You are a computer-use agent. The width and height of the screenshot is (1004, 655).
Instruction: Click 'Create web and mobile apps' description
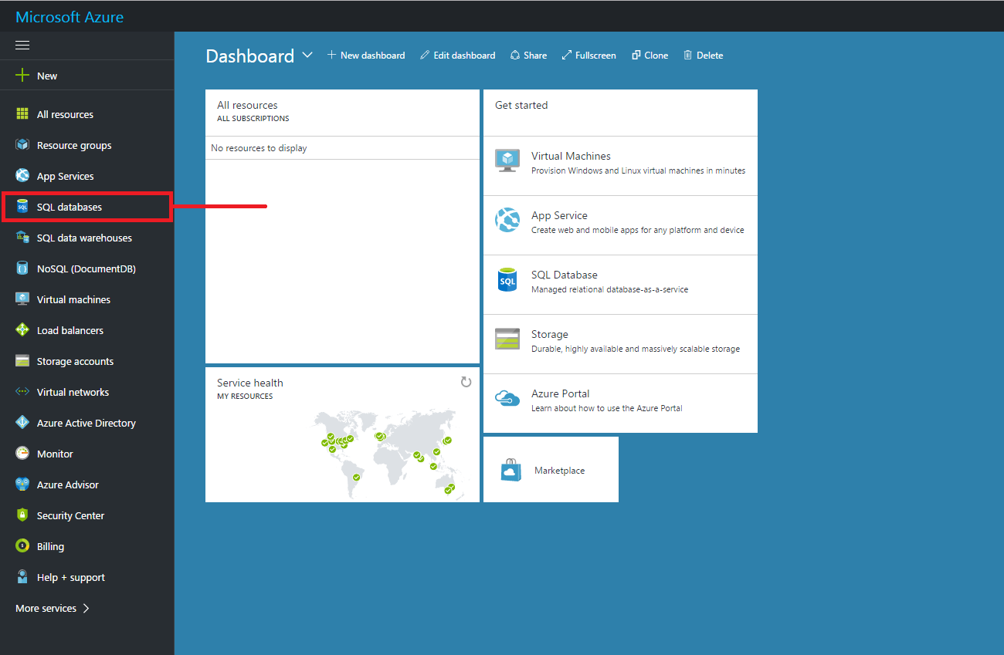pyautogui.click(x=638, y=230)
